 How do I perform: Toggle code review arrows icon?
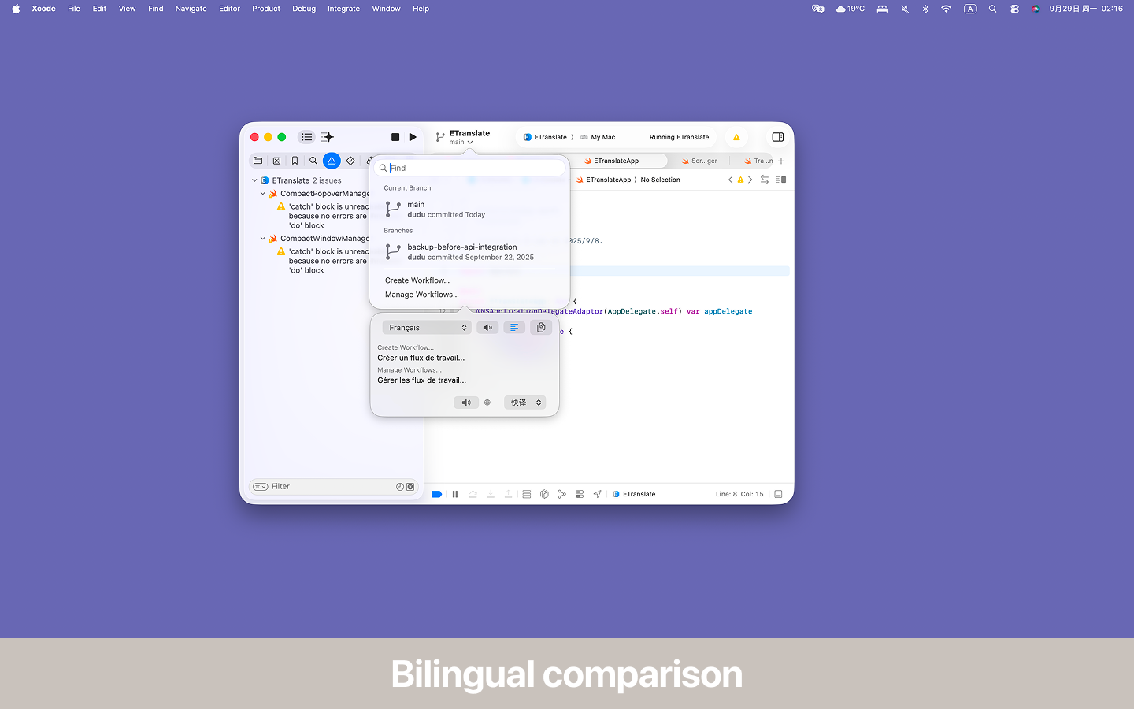[x=765, y=180]
